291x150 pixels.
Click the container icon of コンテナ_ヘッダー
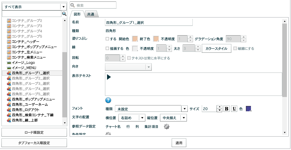[9, 42]
